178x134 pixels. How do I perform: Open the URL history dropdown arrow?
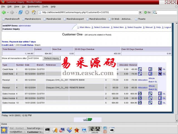pos(140,12)
